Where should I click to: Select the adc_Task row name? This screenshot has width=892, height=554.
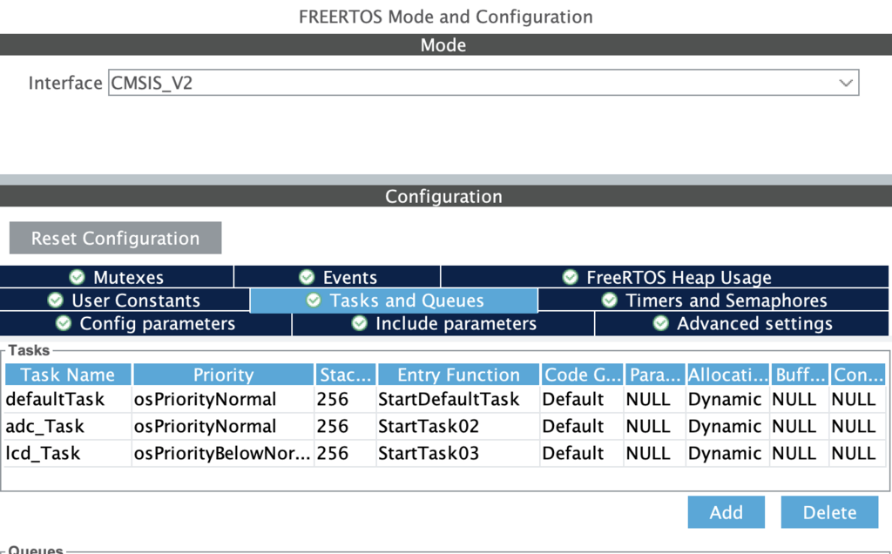[44, 426]
